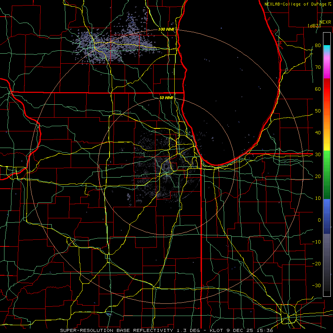Click the 0 value on dBZ scale

pyautogui.click(x=319, y=220)
